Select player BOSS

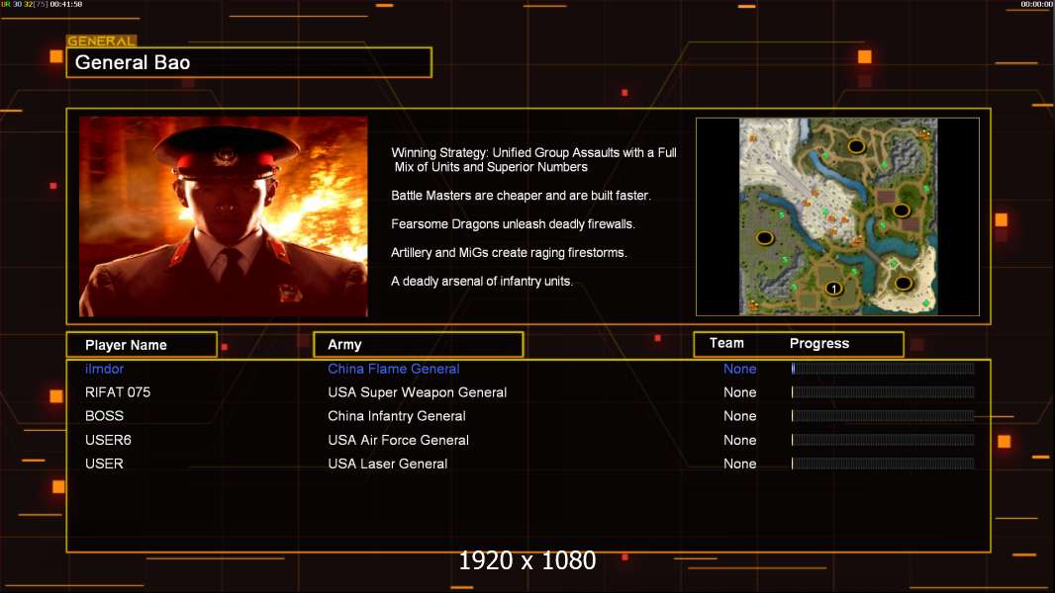104,416
